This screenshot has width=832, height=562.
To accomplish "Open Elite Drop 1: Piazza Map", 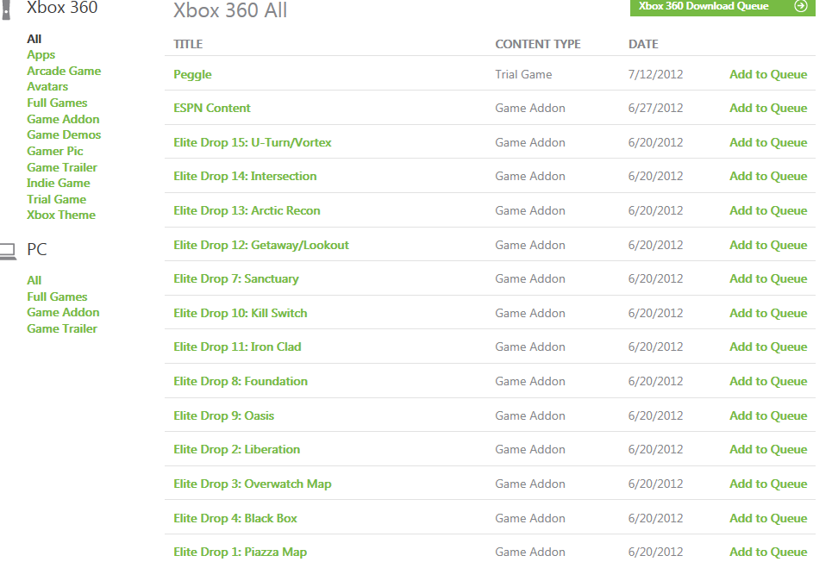I will 240,552.
